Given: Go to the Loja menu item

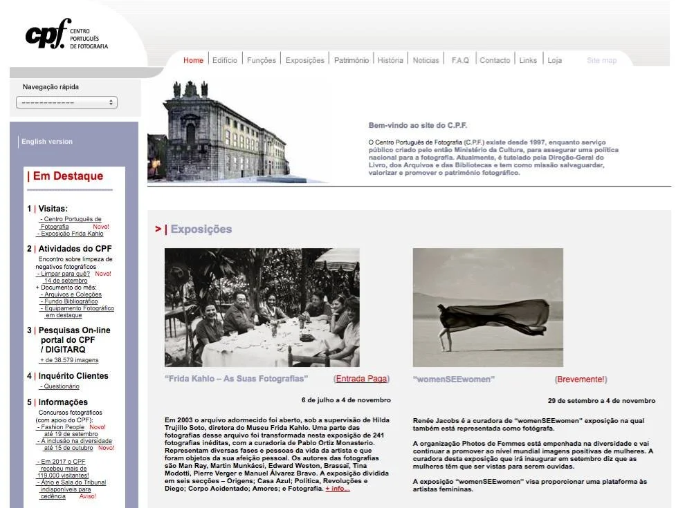Looking at the screenshot, I should point(555,60).
